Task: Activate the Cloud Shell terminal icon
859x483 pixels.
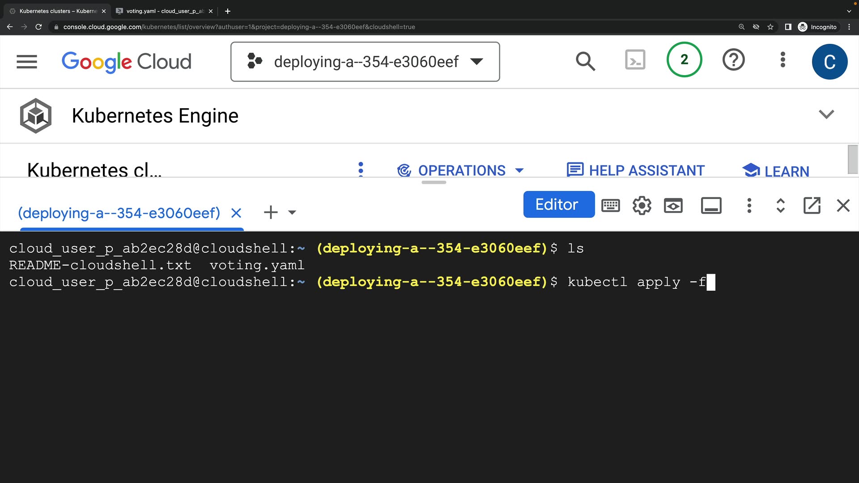Action: [x=635, y=60]
